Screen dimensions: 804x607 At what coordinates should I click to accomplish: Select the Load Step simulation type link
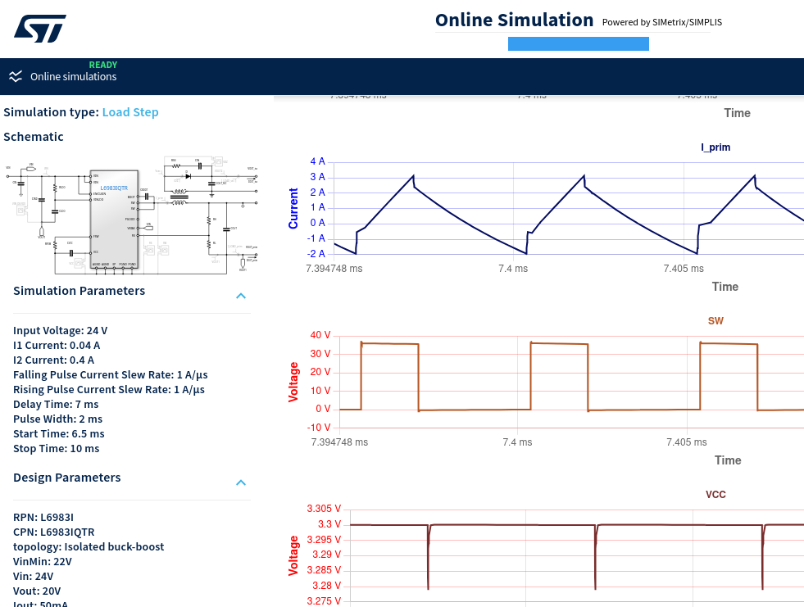(130, 112)
